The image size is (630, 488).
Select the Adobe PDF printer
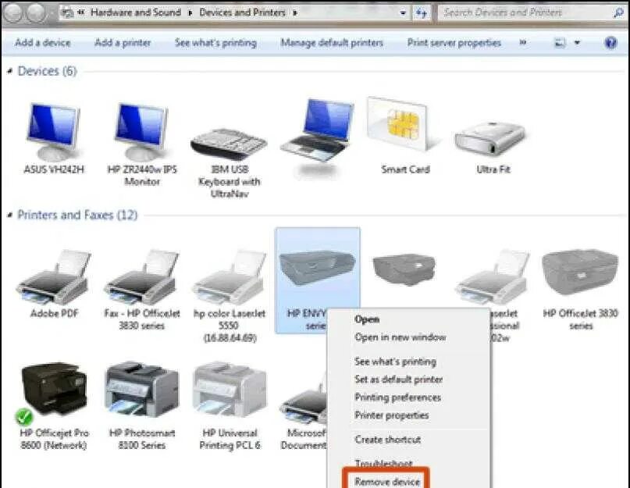pos(54,283)
